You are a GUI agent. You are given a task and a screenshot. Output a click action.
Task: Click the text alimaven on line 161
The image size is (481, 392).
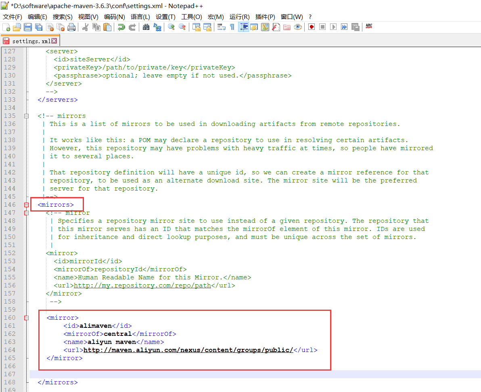[96, 326]
